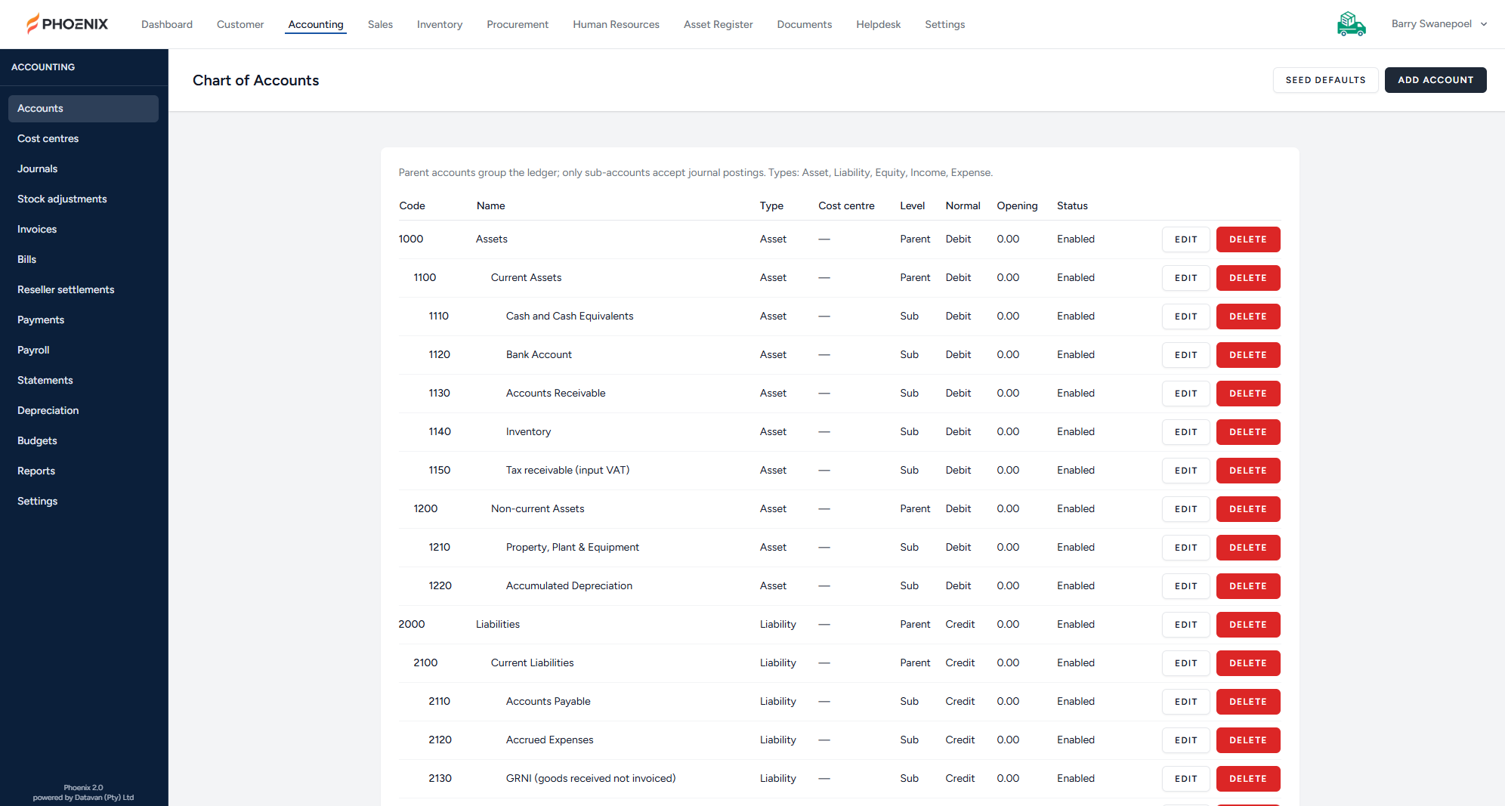Go to Invoices in the sidebar
Viewport: 1505px width, 806px height.
click(x=83, y=230)
